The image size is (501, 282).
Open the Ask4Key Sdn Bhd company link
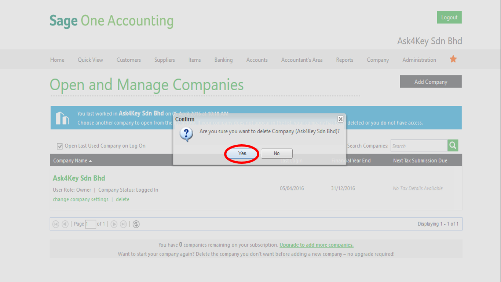(x=79, y=178)
